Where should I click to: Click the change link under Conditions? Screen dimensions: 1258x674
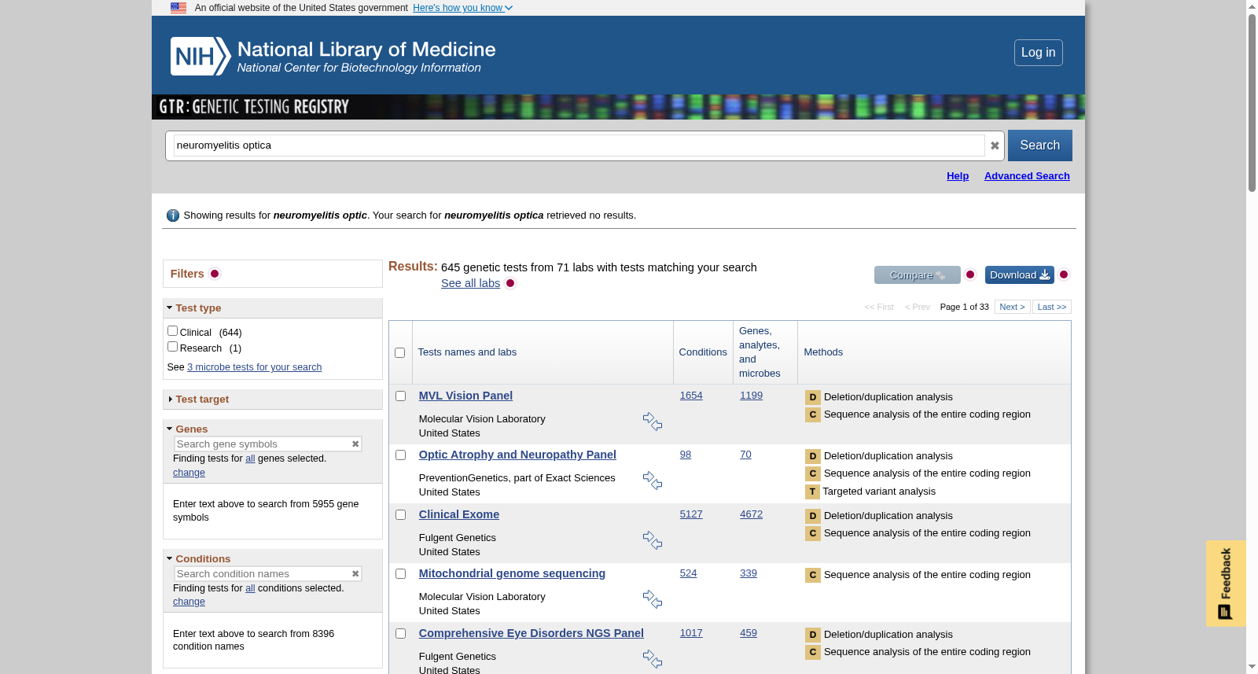click(x=189, y=602)
